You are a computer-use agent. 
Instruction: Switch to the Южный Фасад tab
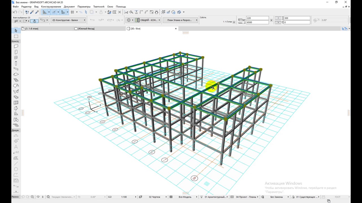[99, 28]
